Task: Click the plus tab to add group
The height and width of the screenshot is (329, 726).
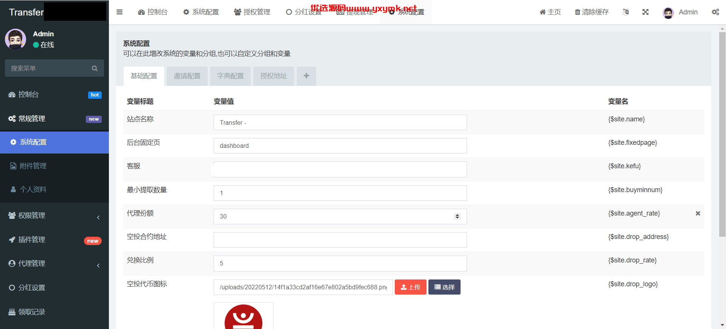Action: click(x=306, y=76)
